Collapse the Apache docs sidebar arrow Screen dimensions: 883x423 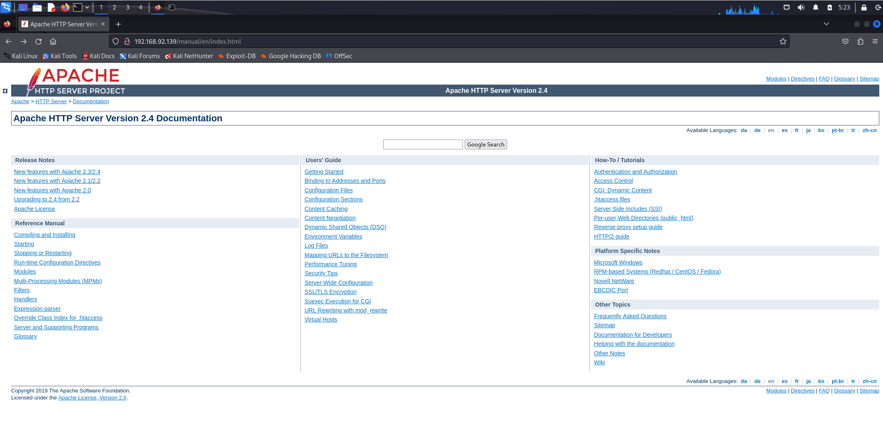(x=5, y=91)
